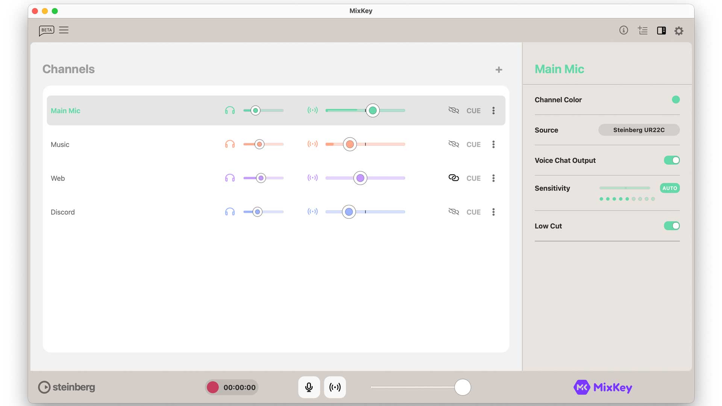
Task: Toggle Voice Chat Output switch
Action: 672,161
